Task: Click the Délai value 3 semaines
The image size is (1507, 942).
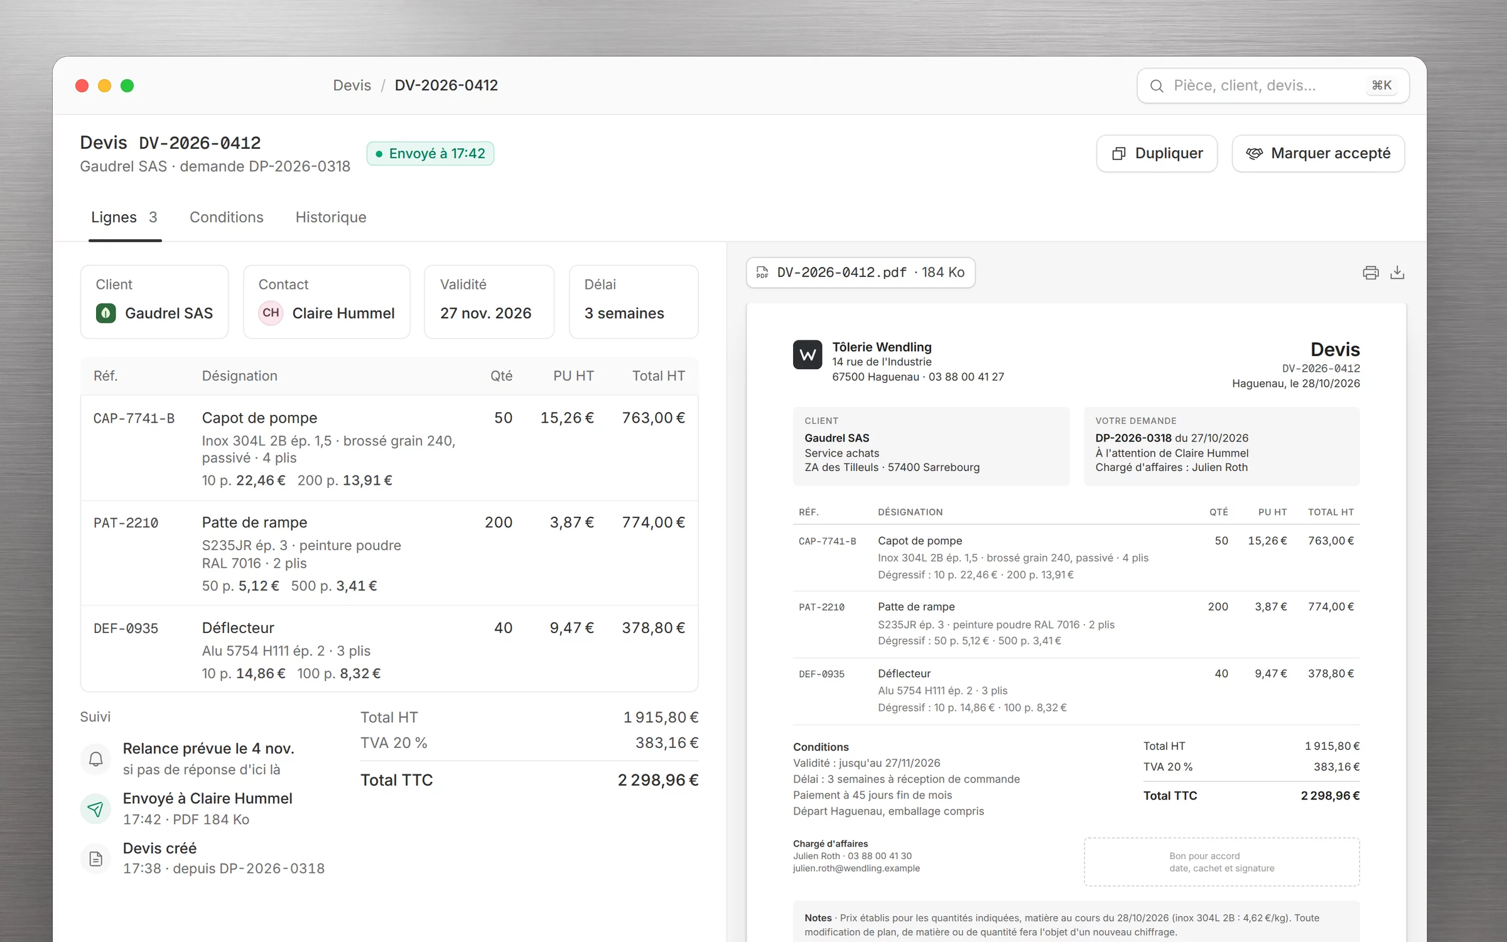Action: [624, 313]
